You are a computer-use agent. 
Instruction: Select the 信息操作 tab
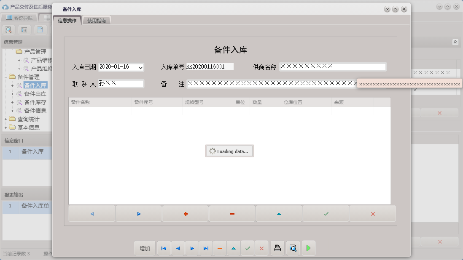pos(67,19)
